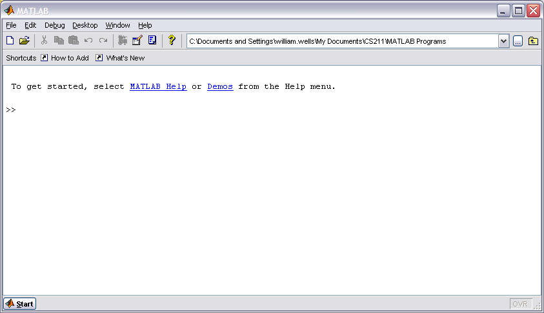Open the MATLAB Start menu button
This screenshot has height=313, width=544.
pyautogui.click(x=20, y=304)
